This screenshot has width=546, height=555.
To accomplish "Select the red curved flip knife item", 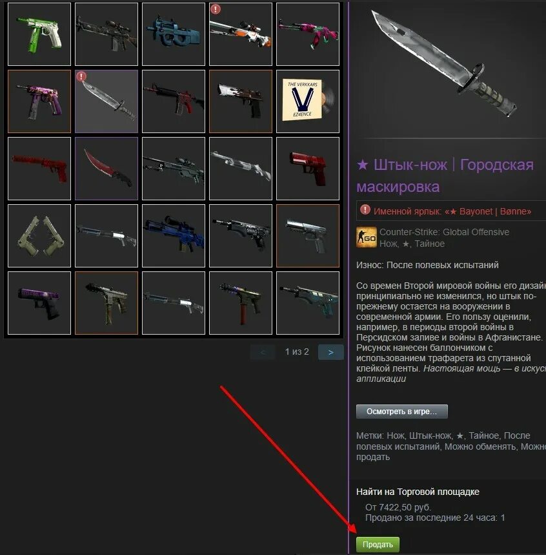I will pos(106,169).
